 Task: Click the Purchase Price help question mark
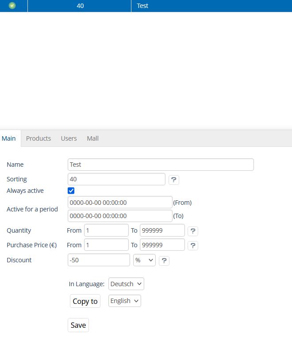(x=192, y=245)
